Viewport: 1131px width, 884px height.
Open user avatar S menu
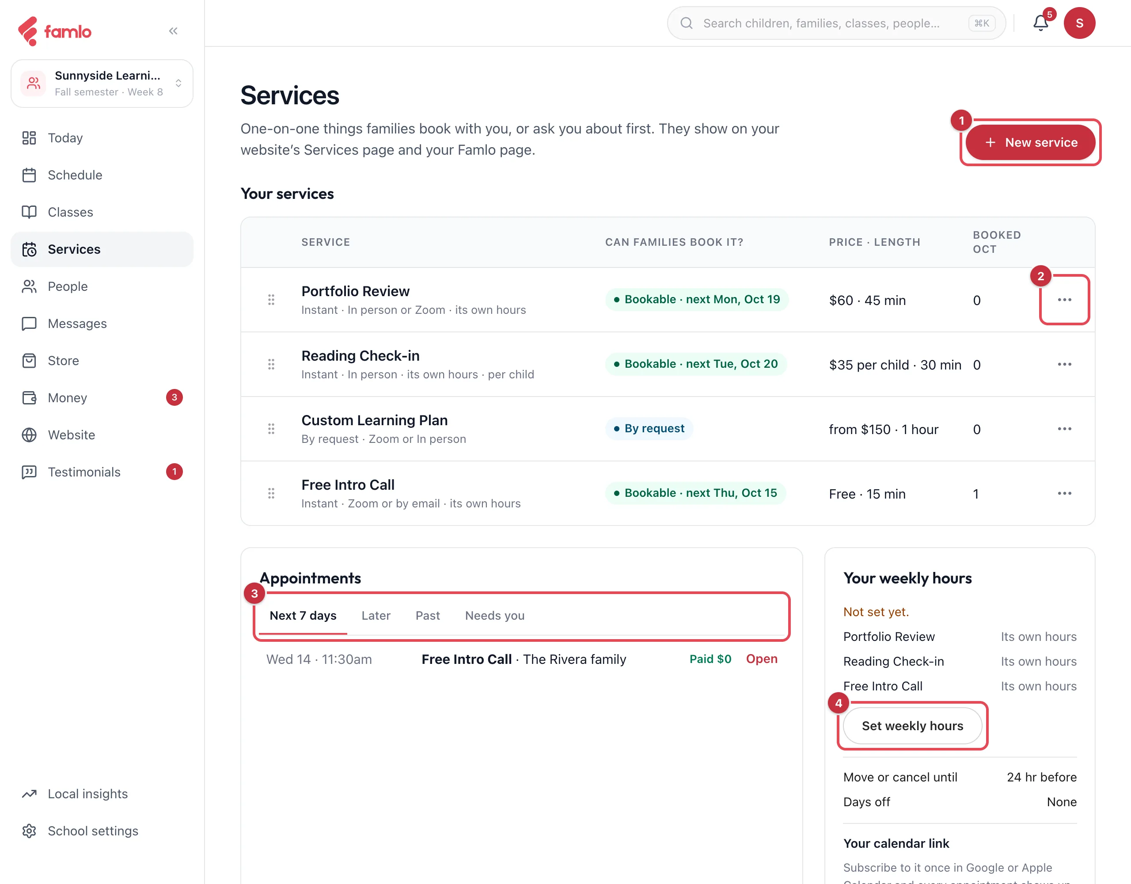pos(1079,23)
